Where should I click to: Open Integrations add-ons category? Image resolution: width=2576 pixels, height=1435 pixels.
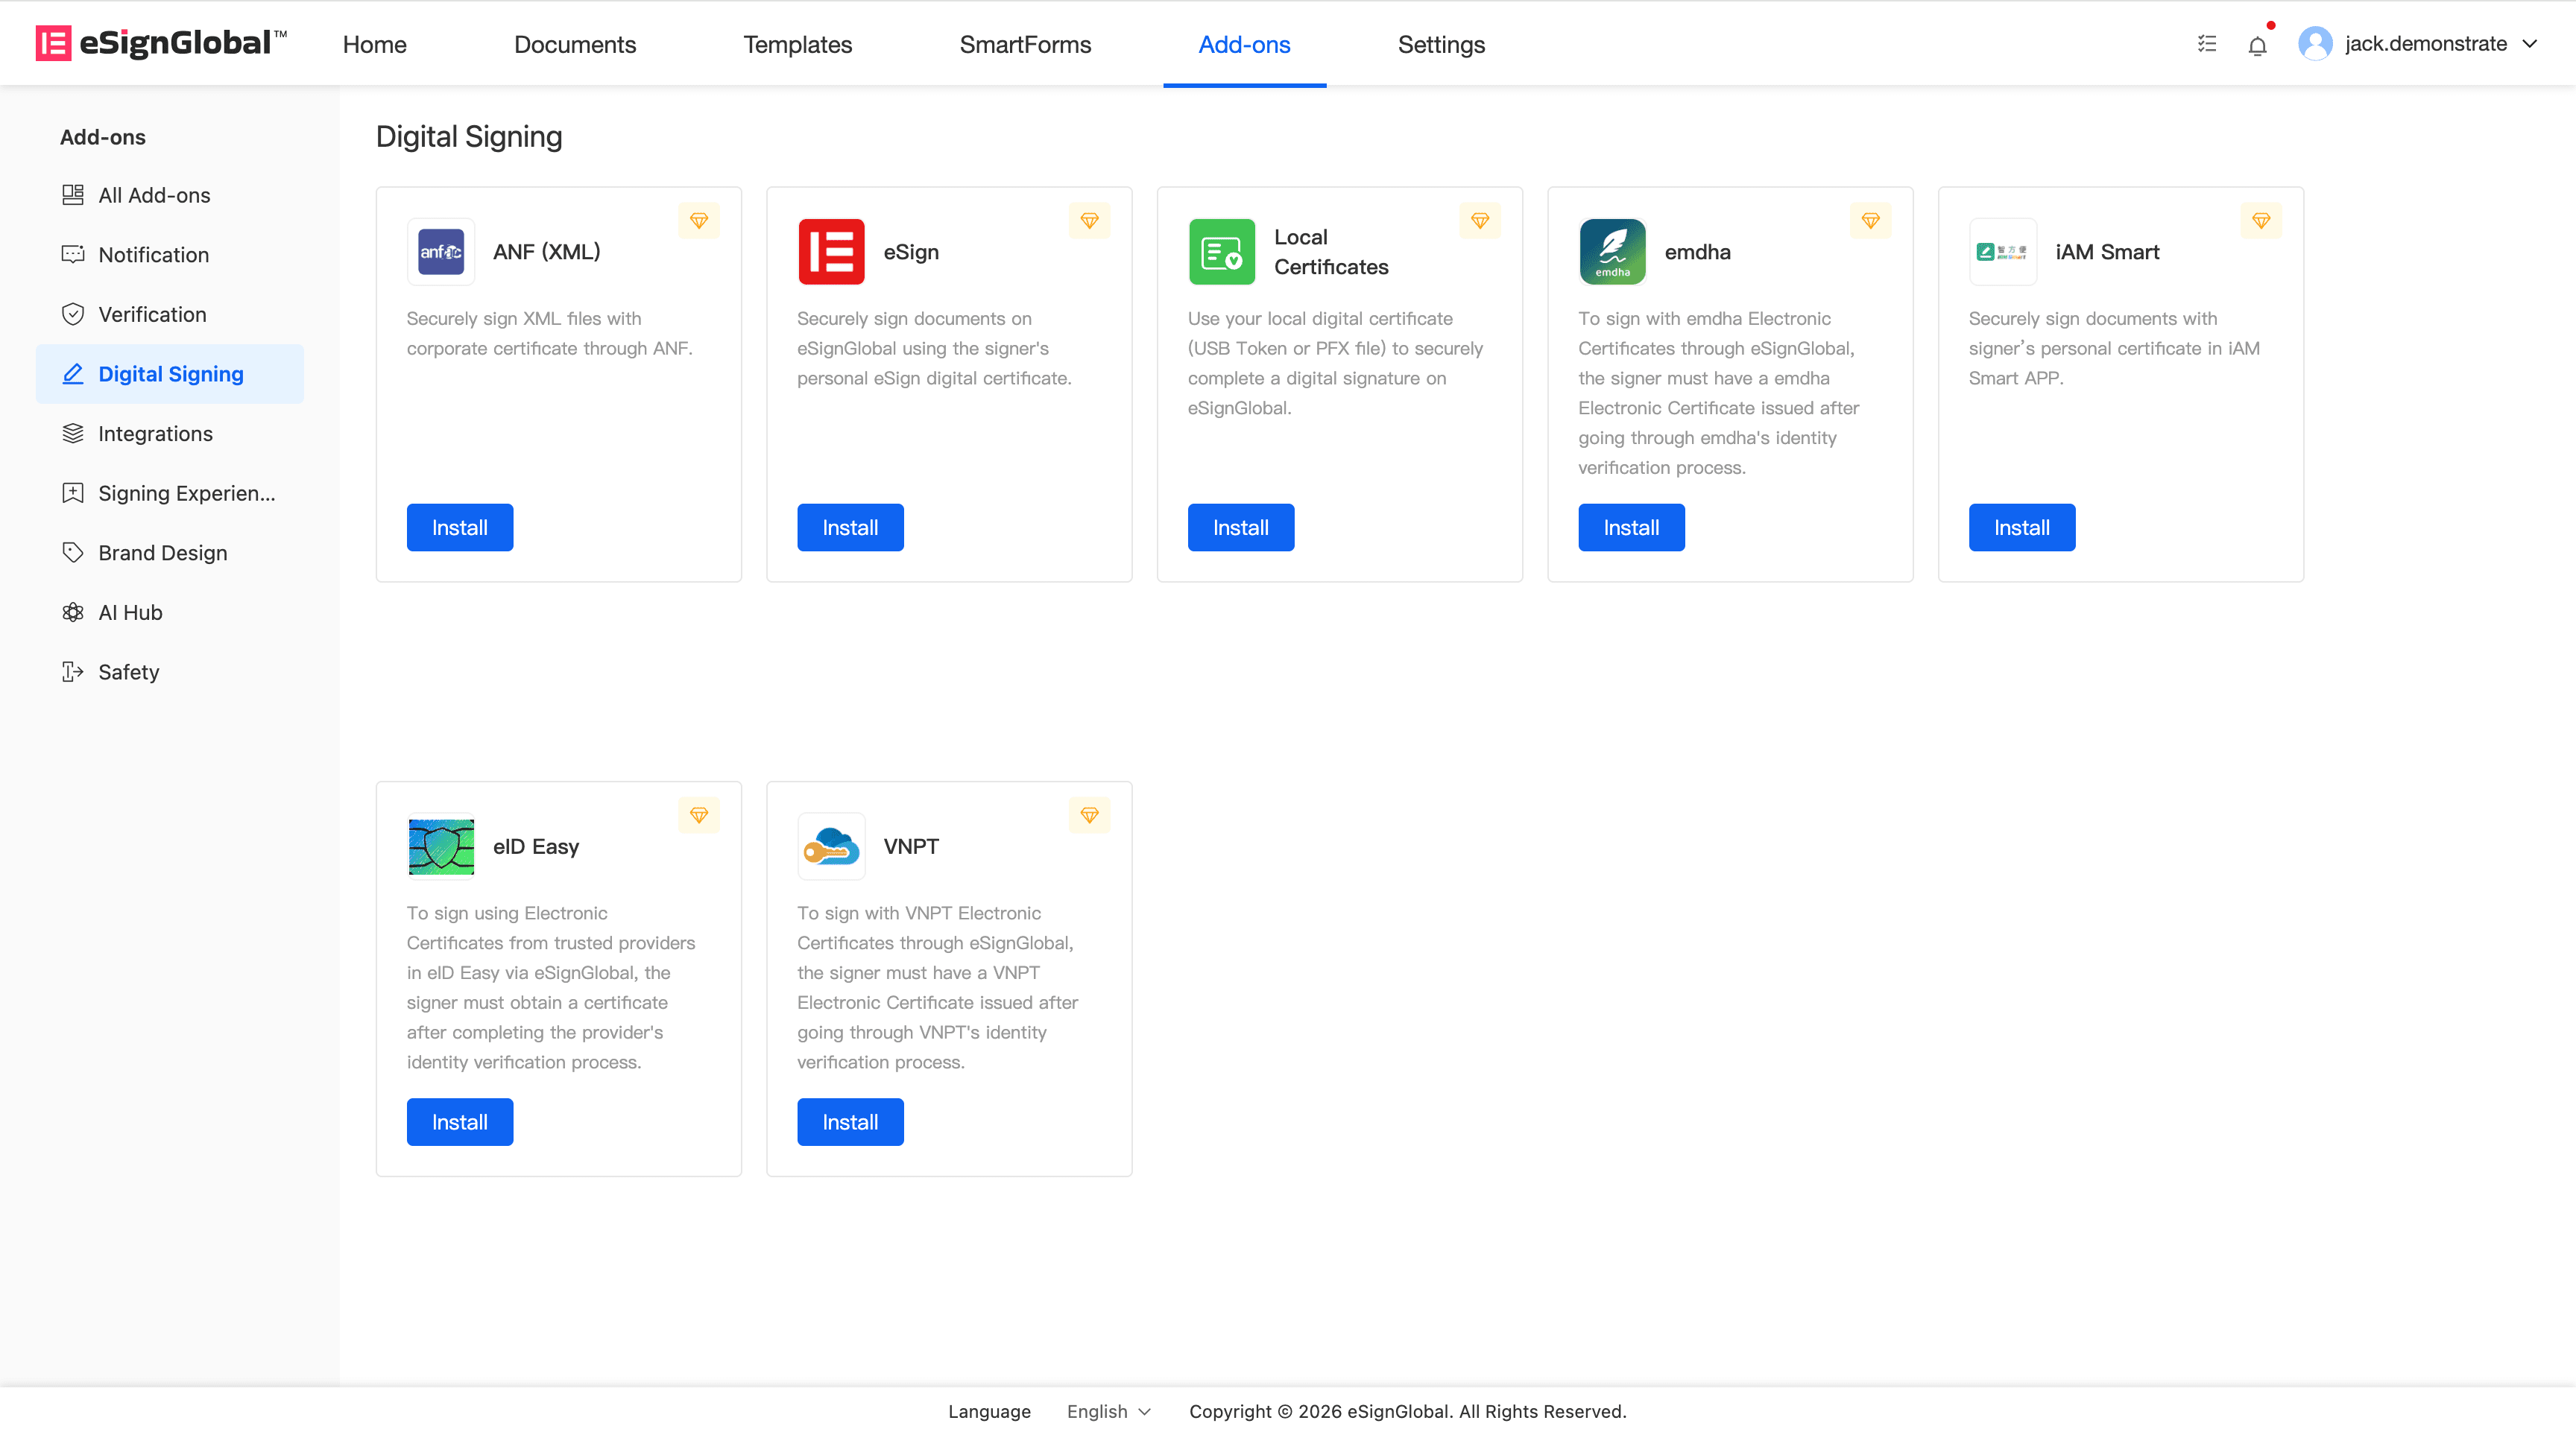coord(170,433)
